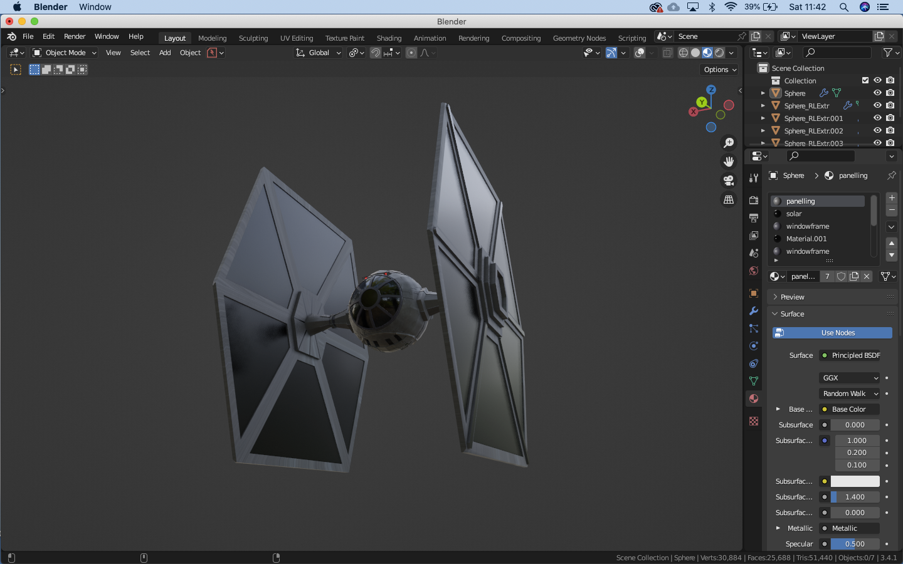This screenshot has height=564, width=903.
Task: Open the World properties tab
Action: 754,271
